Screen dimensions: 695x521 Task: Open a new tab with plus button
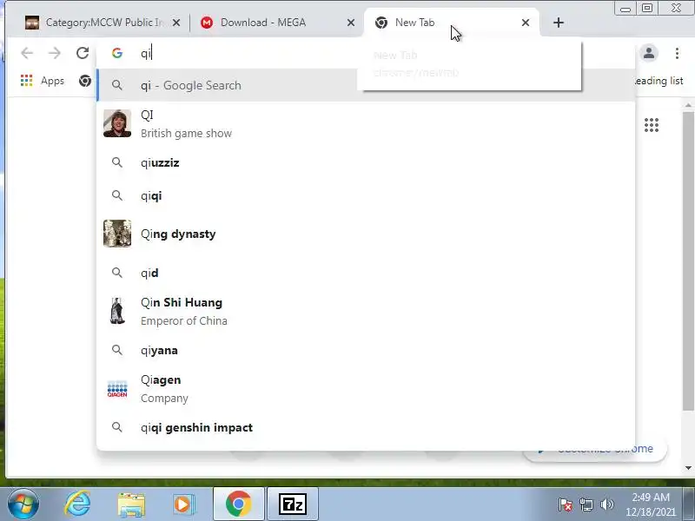559,23
